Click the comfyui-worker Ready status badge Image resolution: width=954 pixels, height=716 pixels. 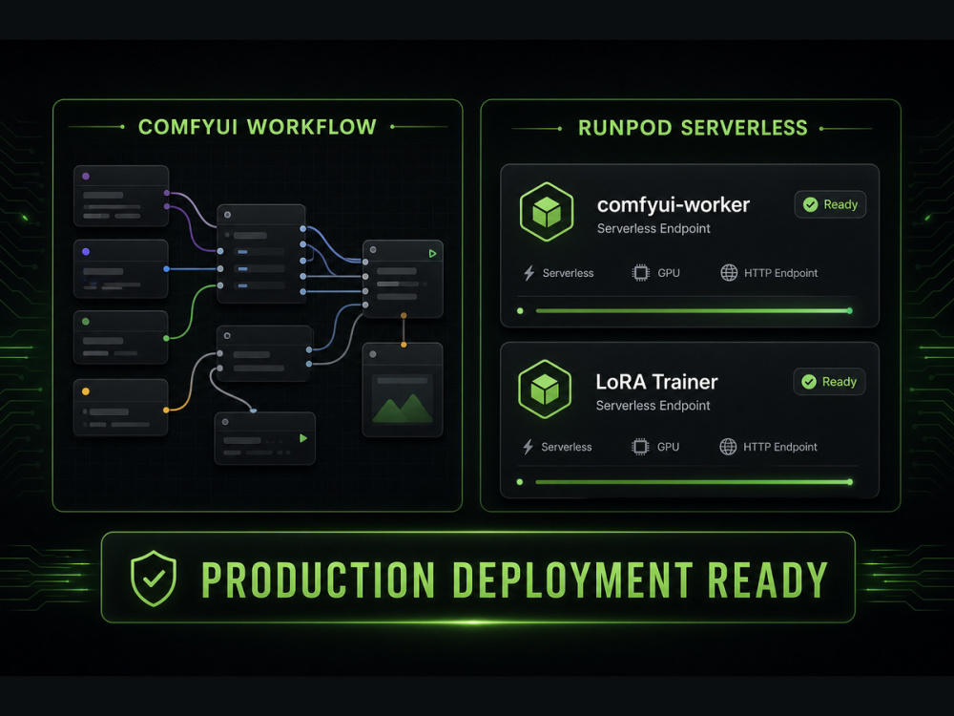click(x=831, y=204)
